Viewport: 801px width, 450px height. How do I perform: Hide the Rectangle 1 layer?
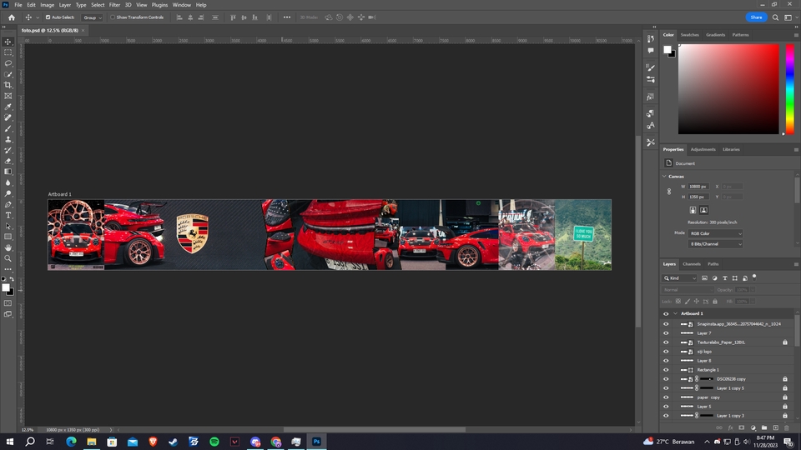click(666, 370)
